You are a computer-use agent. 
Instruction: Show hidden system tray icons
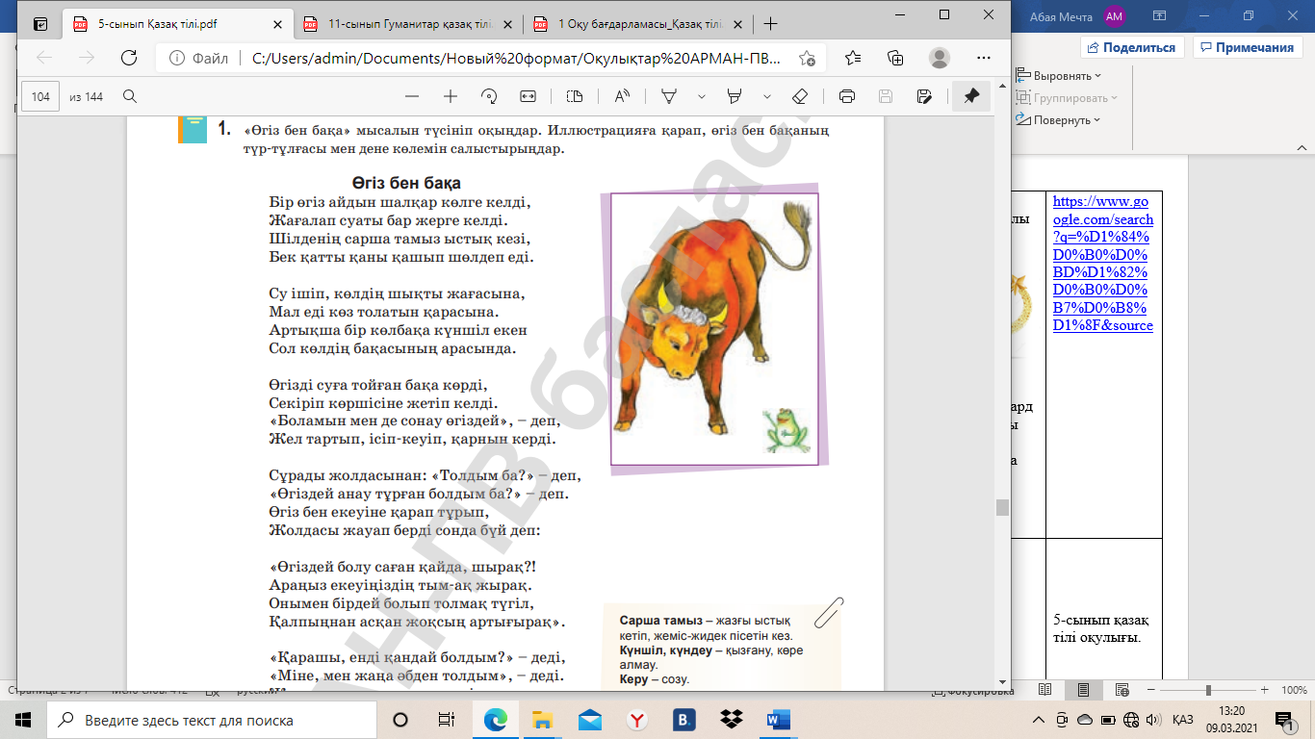point(1038,720)
